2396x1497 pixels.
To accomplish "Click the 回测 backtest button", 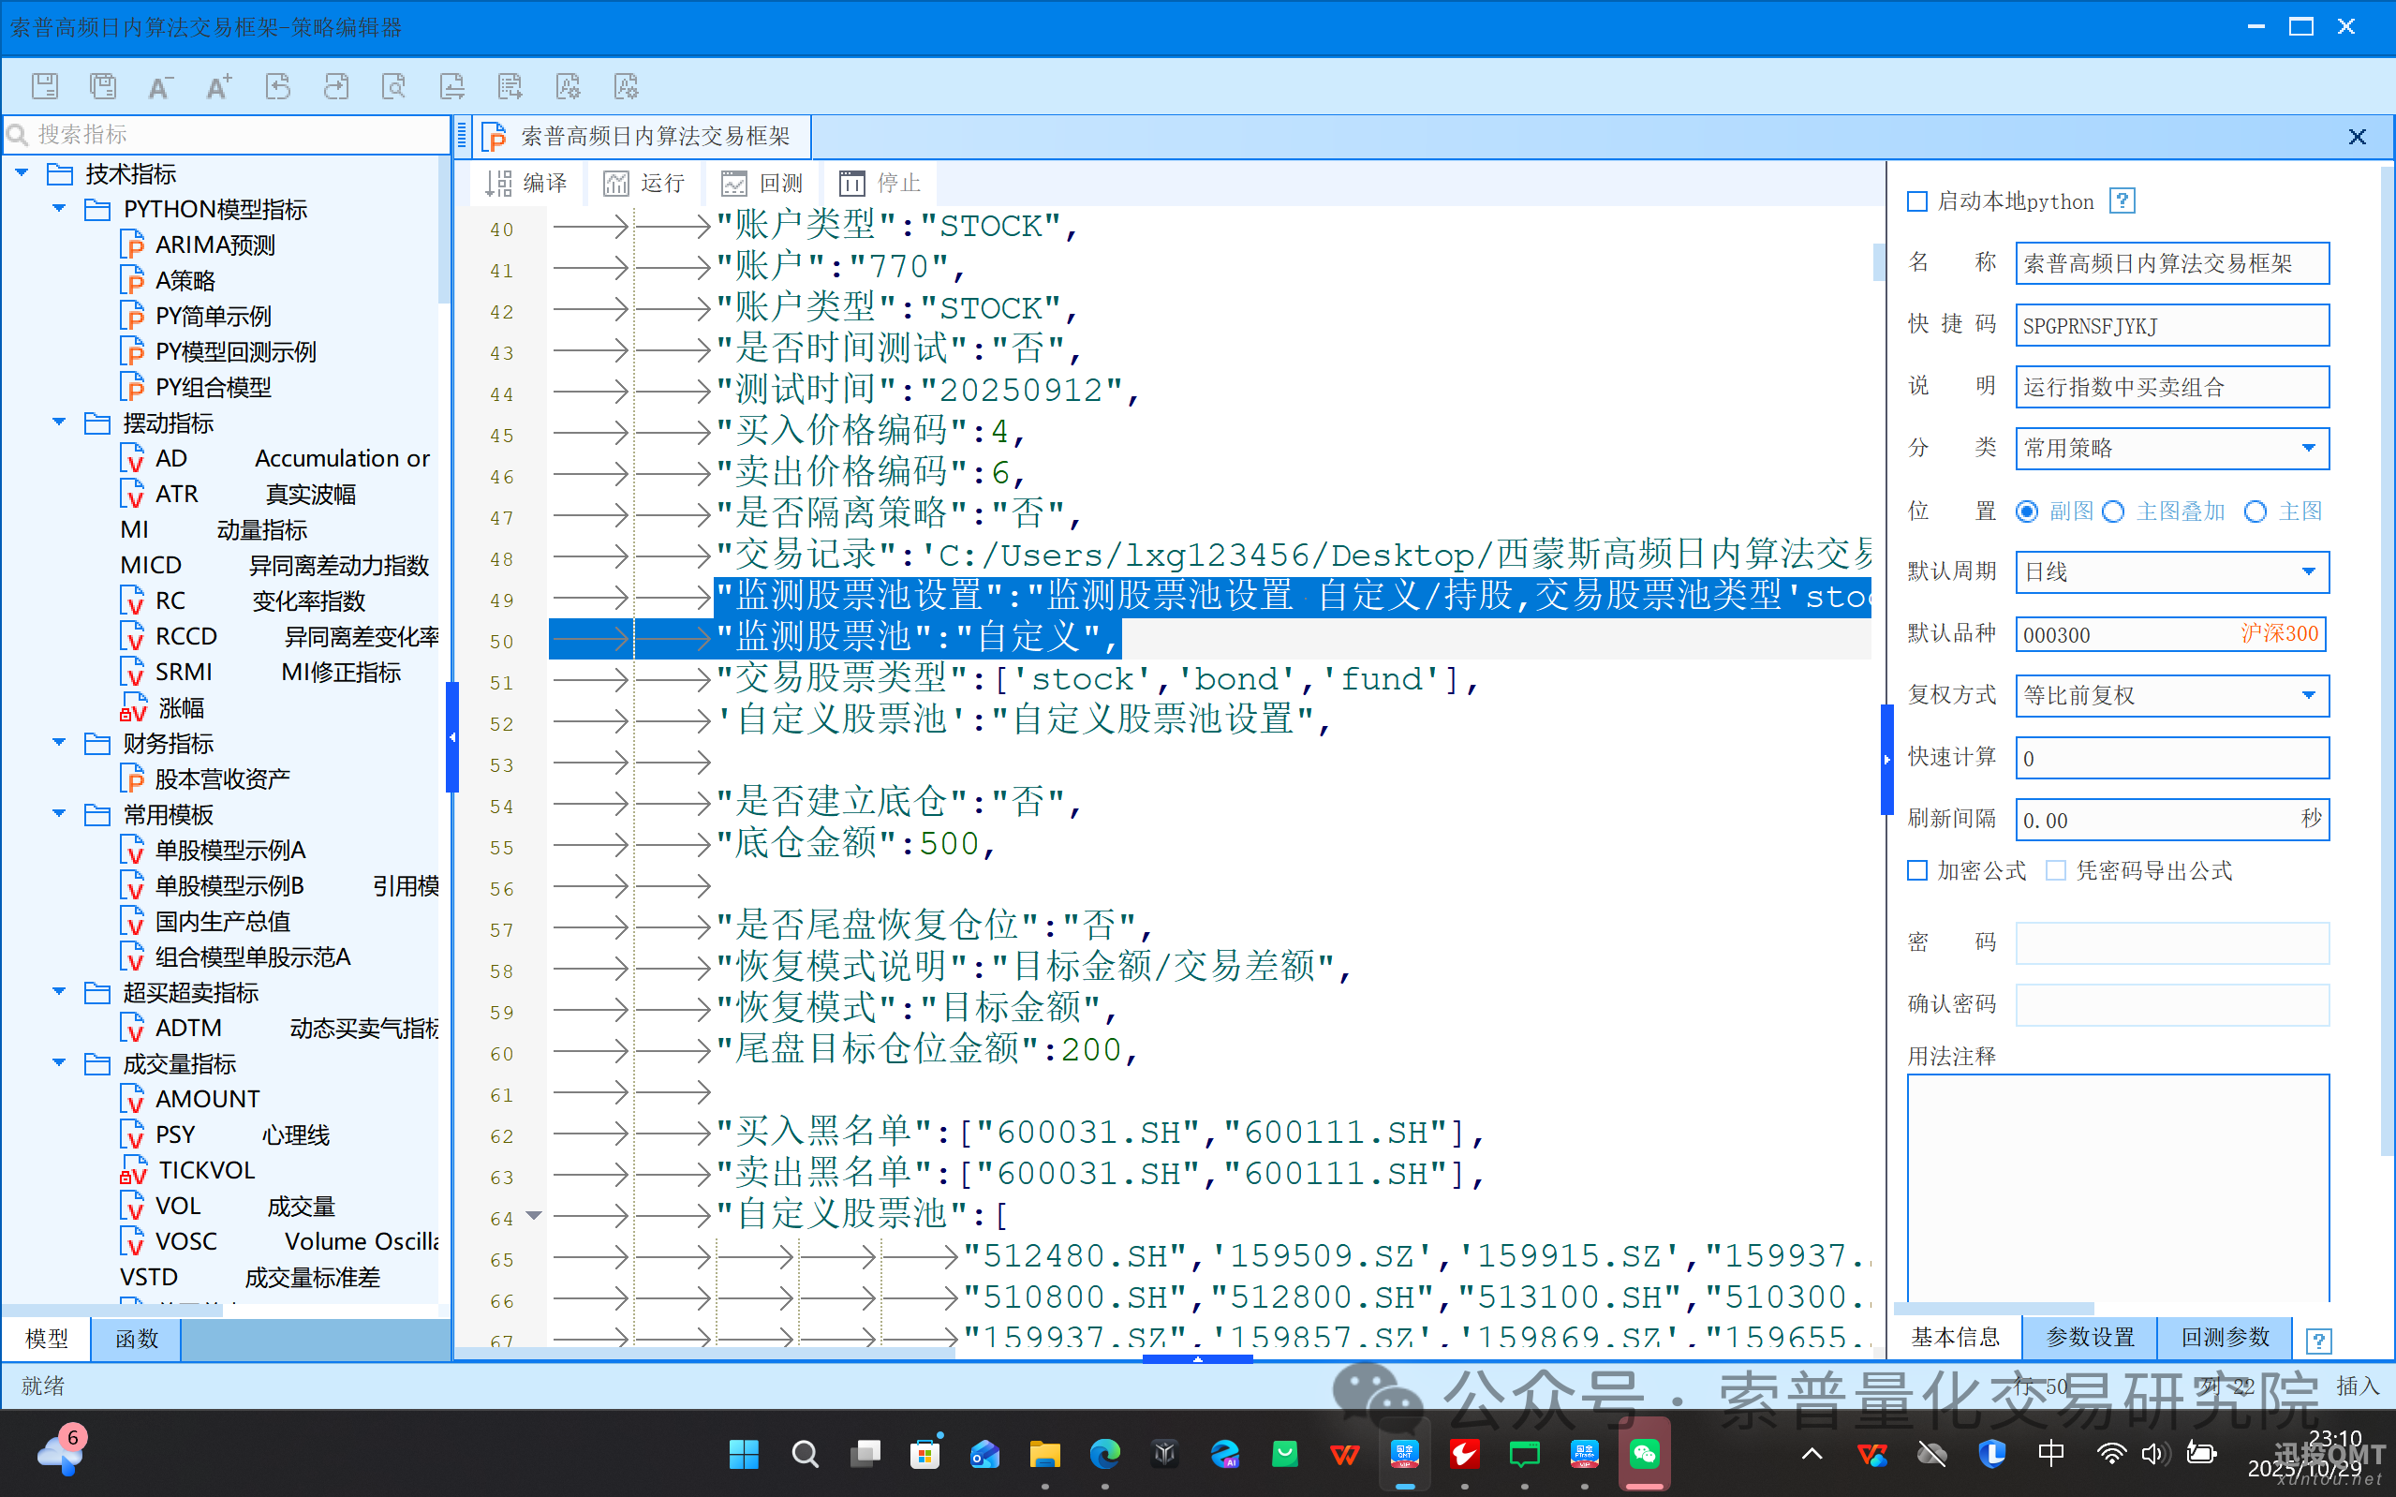I will click(762, 184).
